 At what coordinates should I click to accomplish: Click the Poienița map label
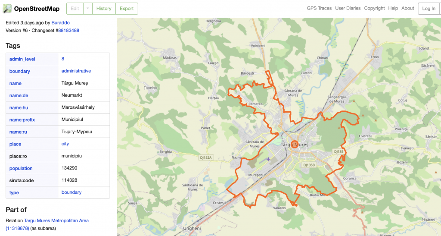(x=401, y=129)
